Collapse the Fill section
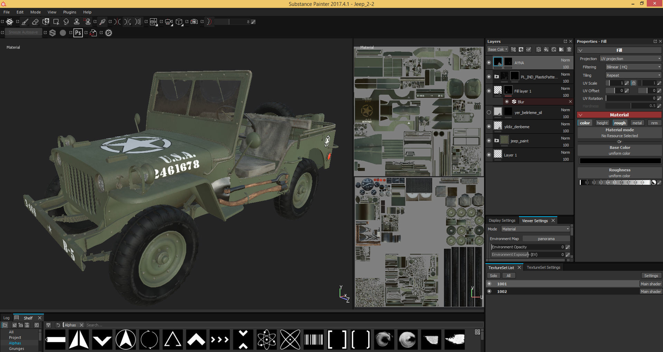 pyautogui.click(x=580, y=50)
